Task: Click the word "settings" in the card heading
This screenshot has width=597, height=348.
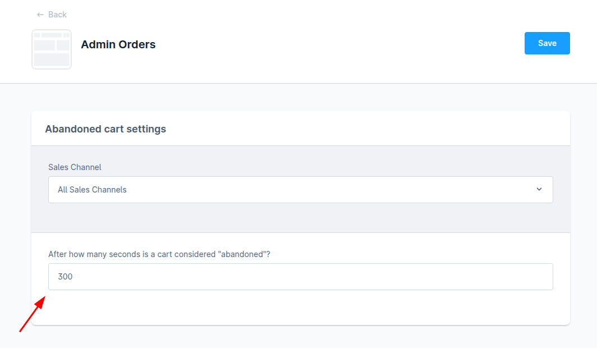Action: [x=147, y=129]
